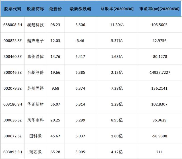The image size is (182, 159).
Task: Select the 股票简称 column header
Action: (35, 9)
